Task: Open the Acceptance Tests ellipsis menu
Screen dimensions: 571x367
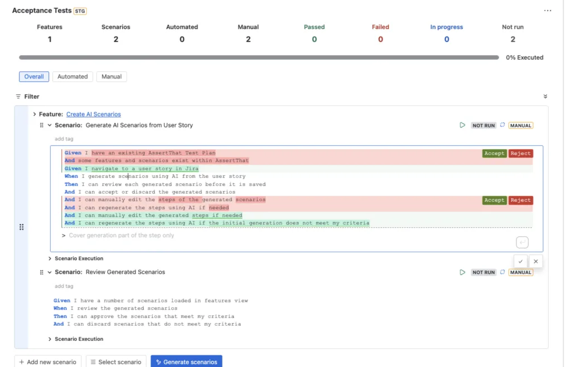Action: (x=547, y=10)
